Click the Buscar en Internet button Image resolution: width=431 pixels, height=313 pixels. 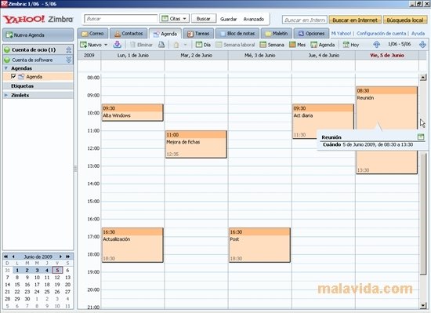(355, 20)
